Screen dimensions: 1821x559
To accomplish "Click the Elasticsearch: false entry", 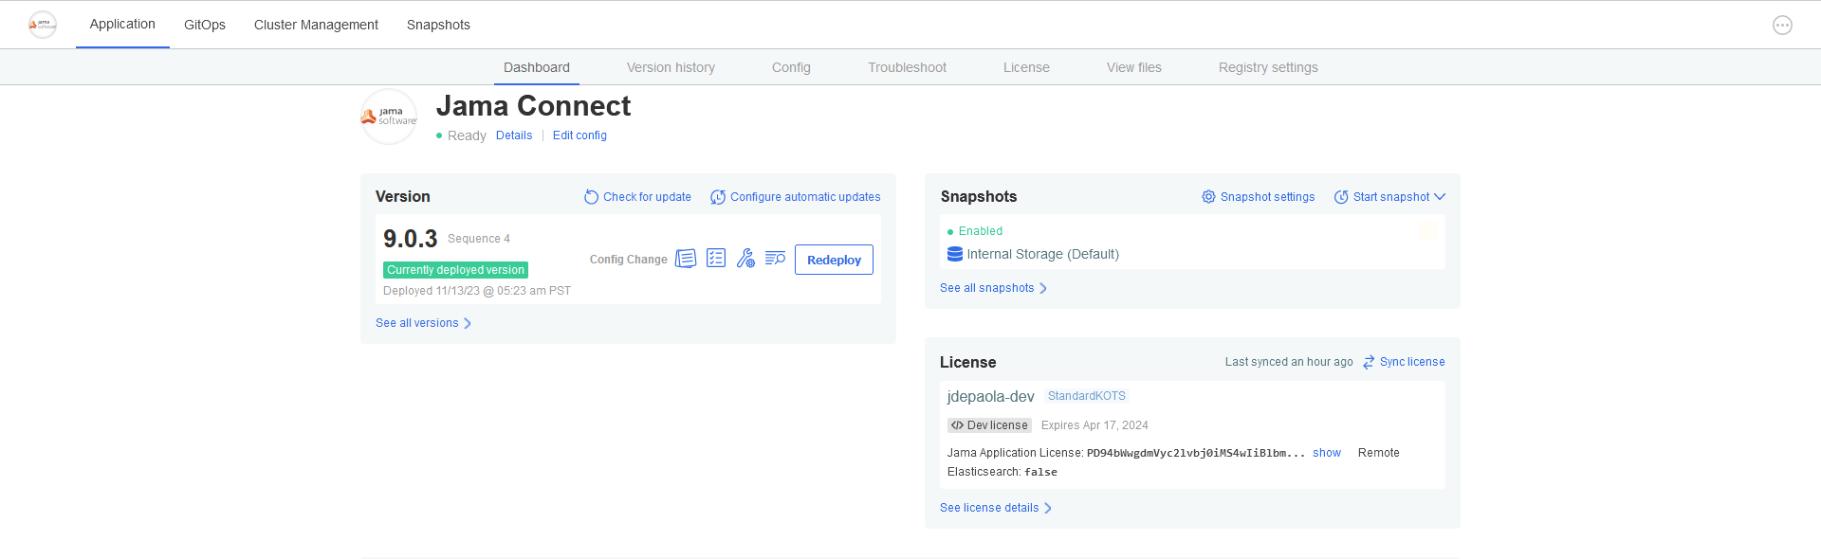I will click(1002, 472).
